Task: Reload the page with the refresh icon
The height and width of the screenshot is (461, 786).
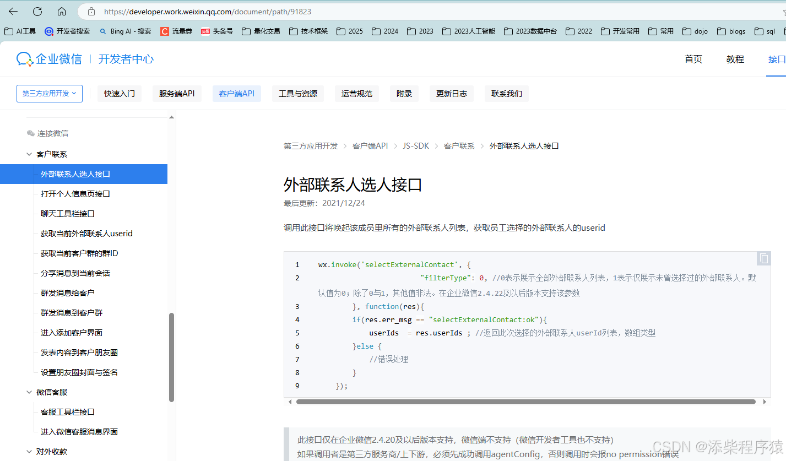Action: (37, 12)
